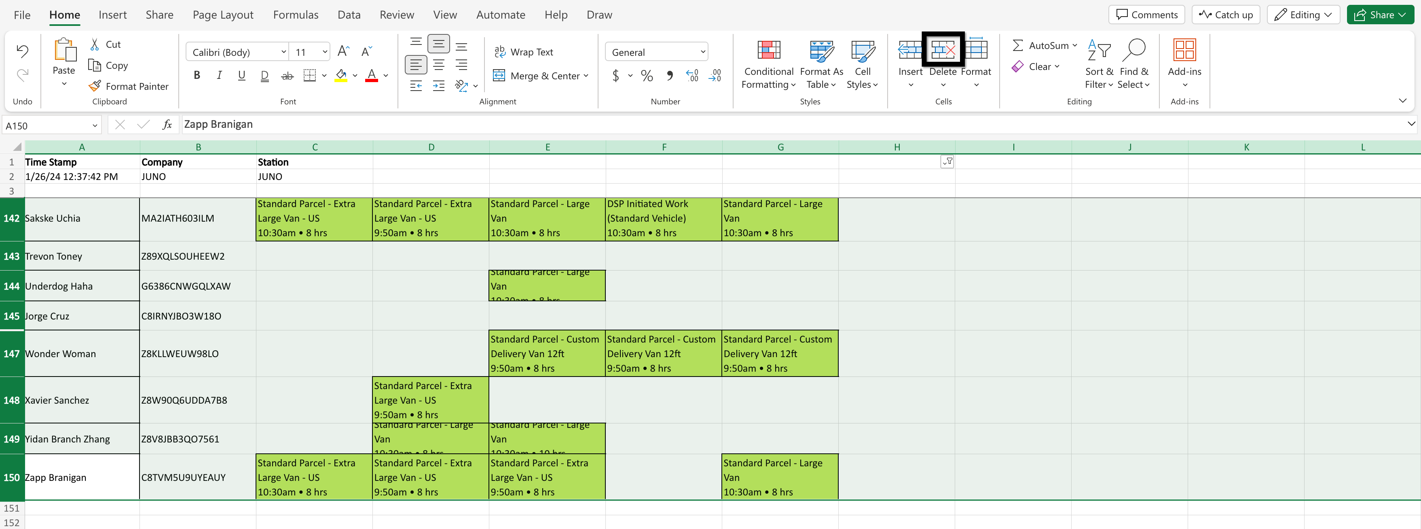
Task: Click the Catch up button
Action: [x=1226, y=15]
